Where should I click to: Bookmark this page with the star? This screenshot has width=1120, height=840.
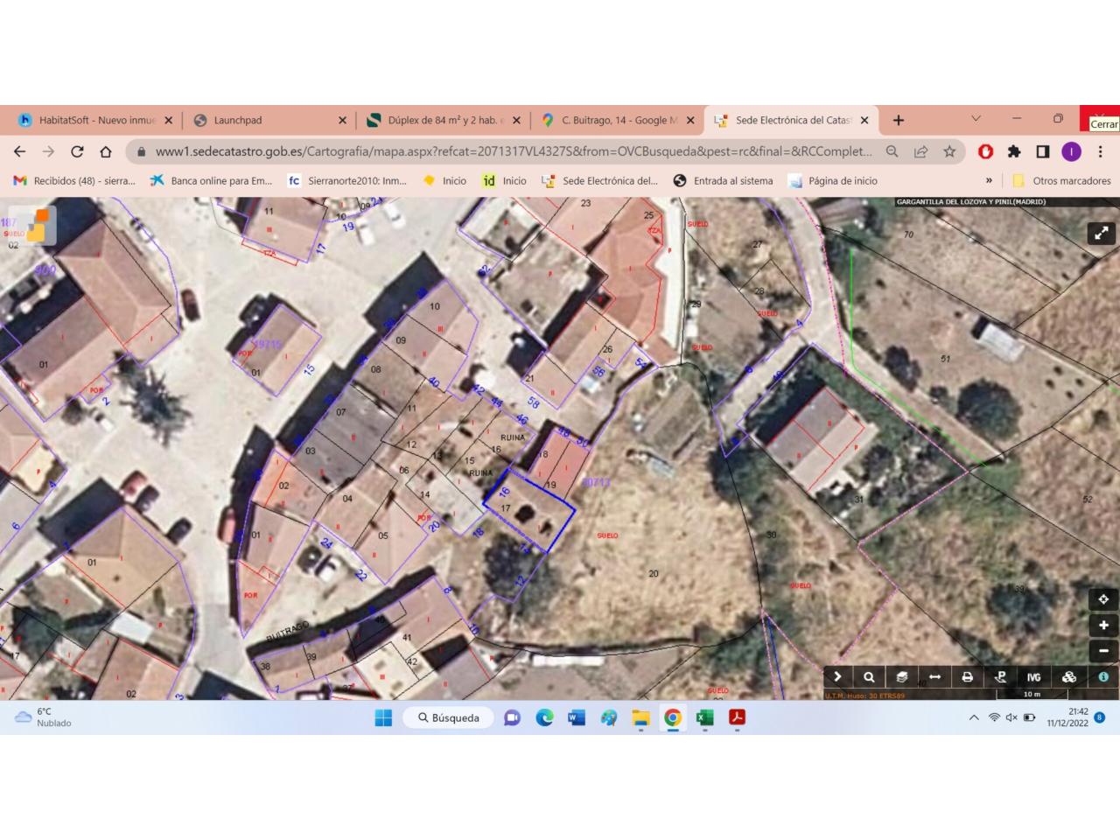(949, 151)
